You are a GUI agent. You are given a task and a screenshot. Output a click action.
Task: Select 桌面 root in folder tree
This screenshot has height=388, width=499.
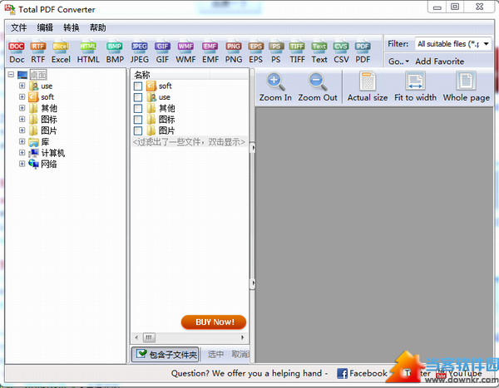pos(38,75)
